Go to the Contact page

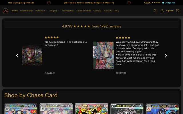click(x=97, y=11)
